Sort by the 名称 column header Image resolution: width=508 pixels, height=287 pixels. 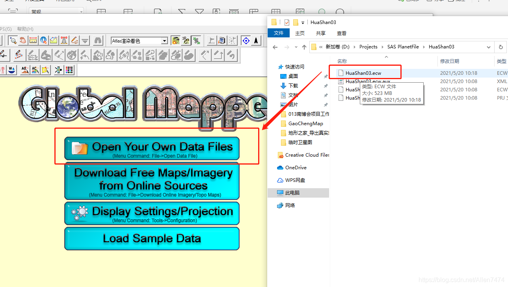(342, 61)
